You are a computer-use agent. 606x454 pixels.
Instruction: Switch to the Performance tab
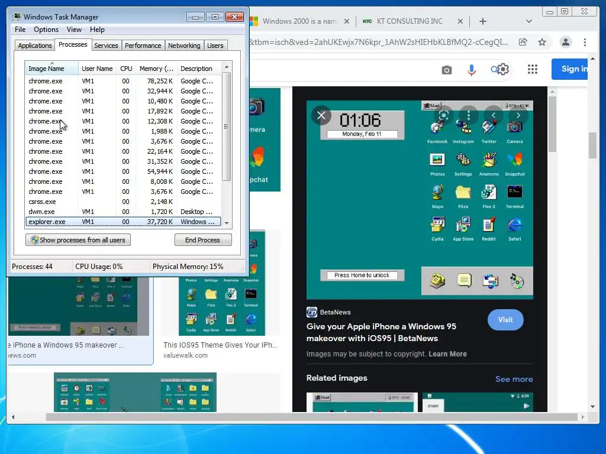(143, 46)
